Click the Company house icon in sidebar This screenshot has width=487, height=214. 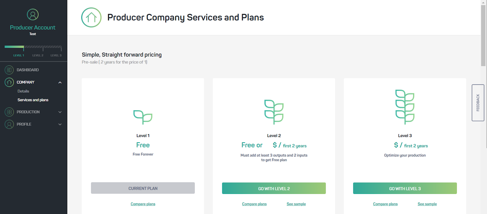(9, 82)
